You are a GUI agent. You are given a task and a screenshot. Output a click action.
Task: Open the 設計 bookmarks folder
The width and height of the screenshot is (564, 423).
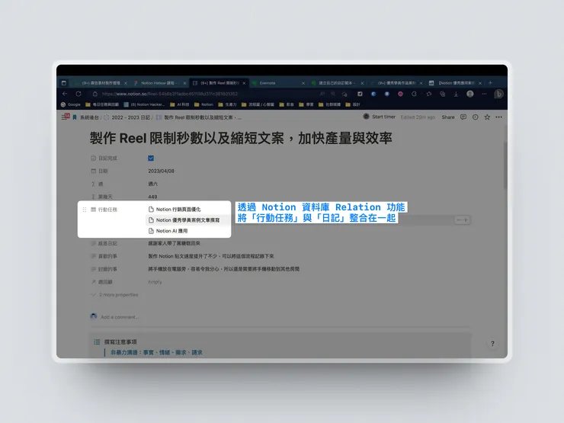(x=352, y=104)
